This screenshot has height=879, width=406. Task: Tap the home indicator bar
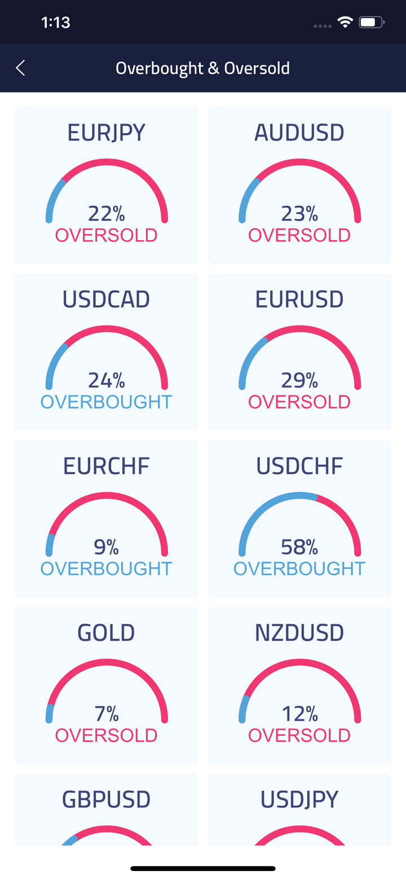(203, 868)
